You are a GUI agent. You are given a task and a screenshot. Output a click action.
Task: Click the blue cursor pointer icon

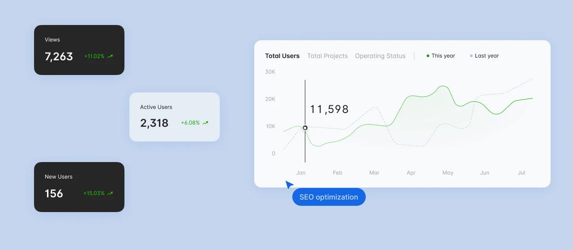pos(289,185)
